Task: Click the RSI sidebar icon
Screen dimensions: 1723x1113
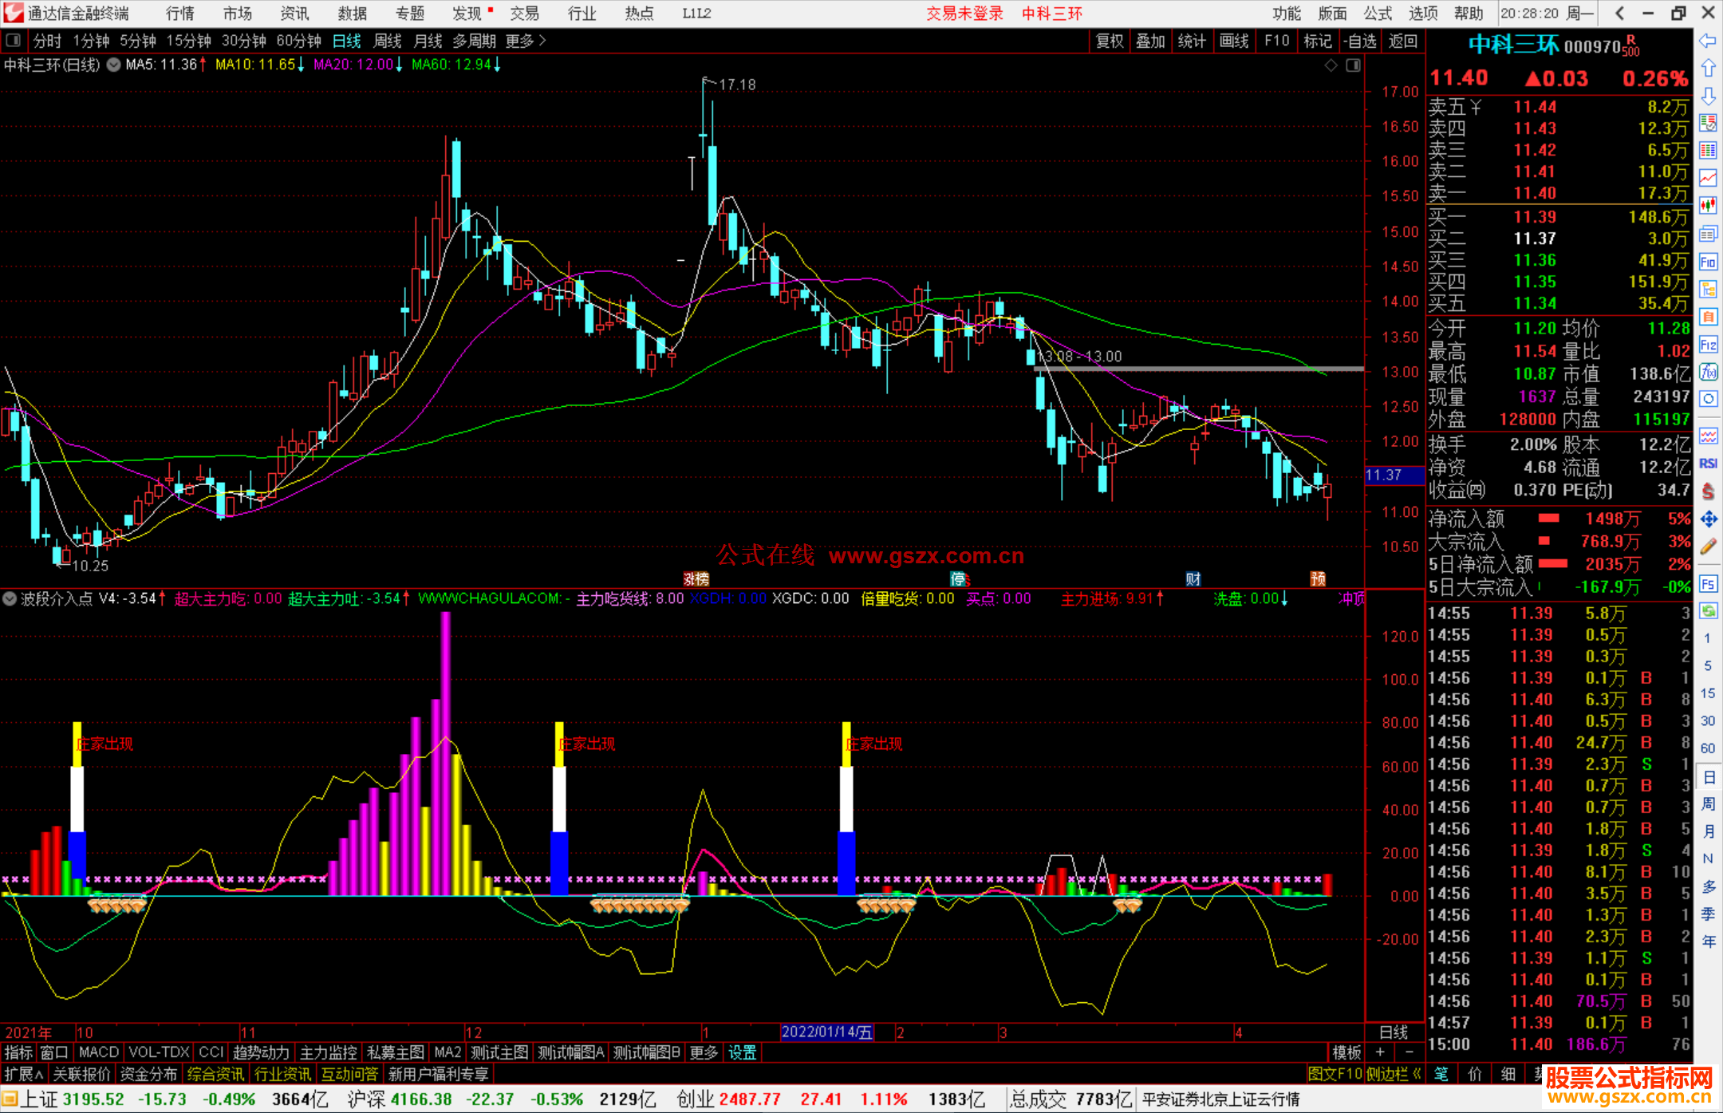Action: (x=1708, y=464)
